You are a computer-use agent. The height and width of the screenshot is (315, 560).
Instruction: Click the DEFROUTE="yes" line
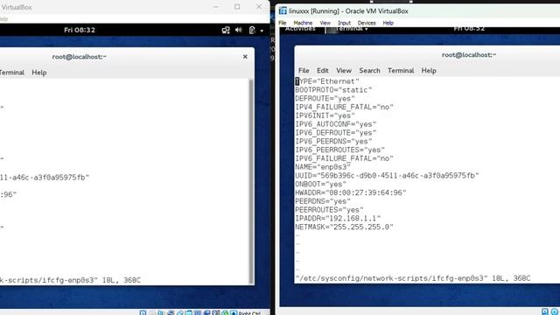(325, 99)
